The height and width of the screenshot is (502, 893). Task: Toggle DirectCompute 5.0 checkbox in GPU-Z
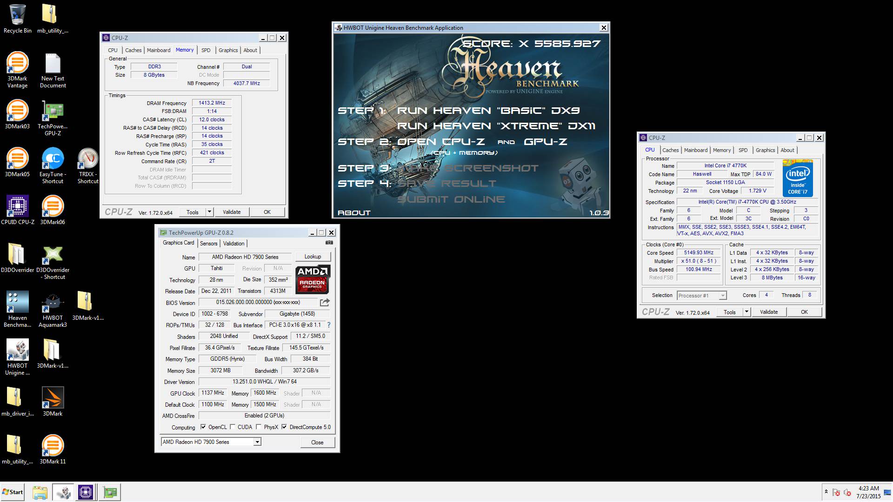(x=284, y=427)
